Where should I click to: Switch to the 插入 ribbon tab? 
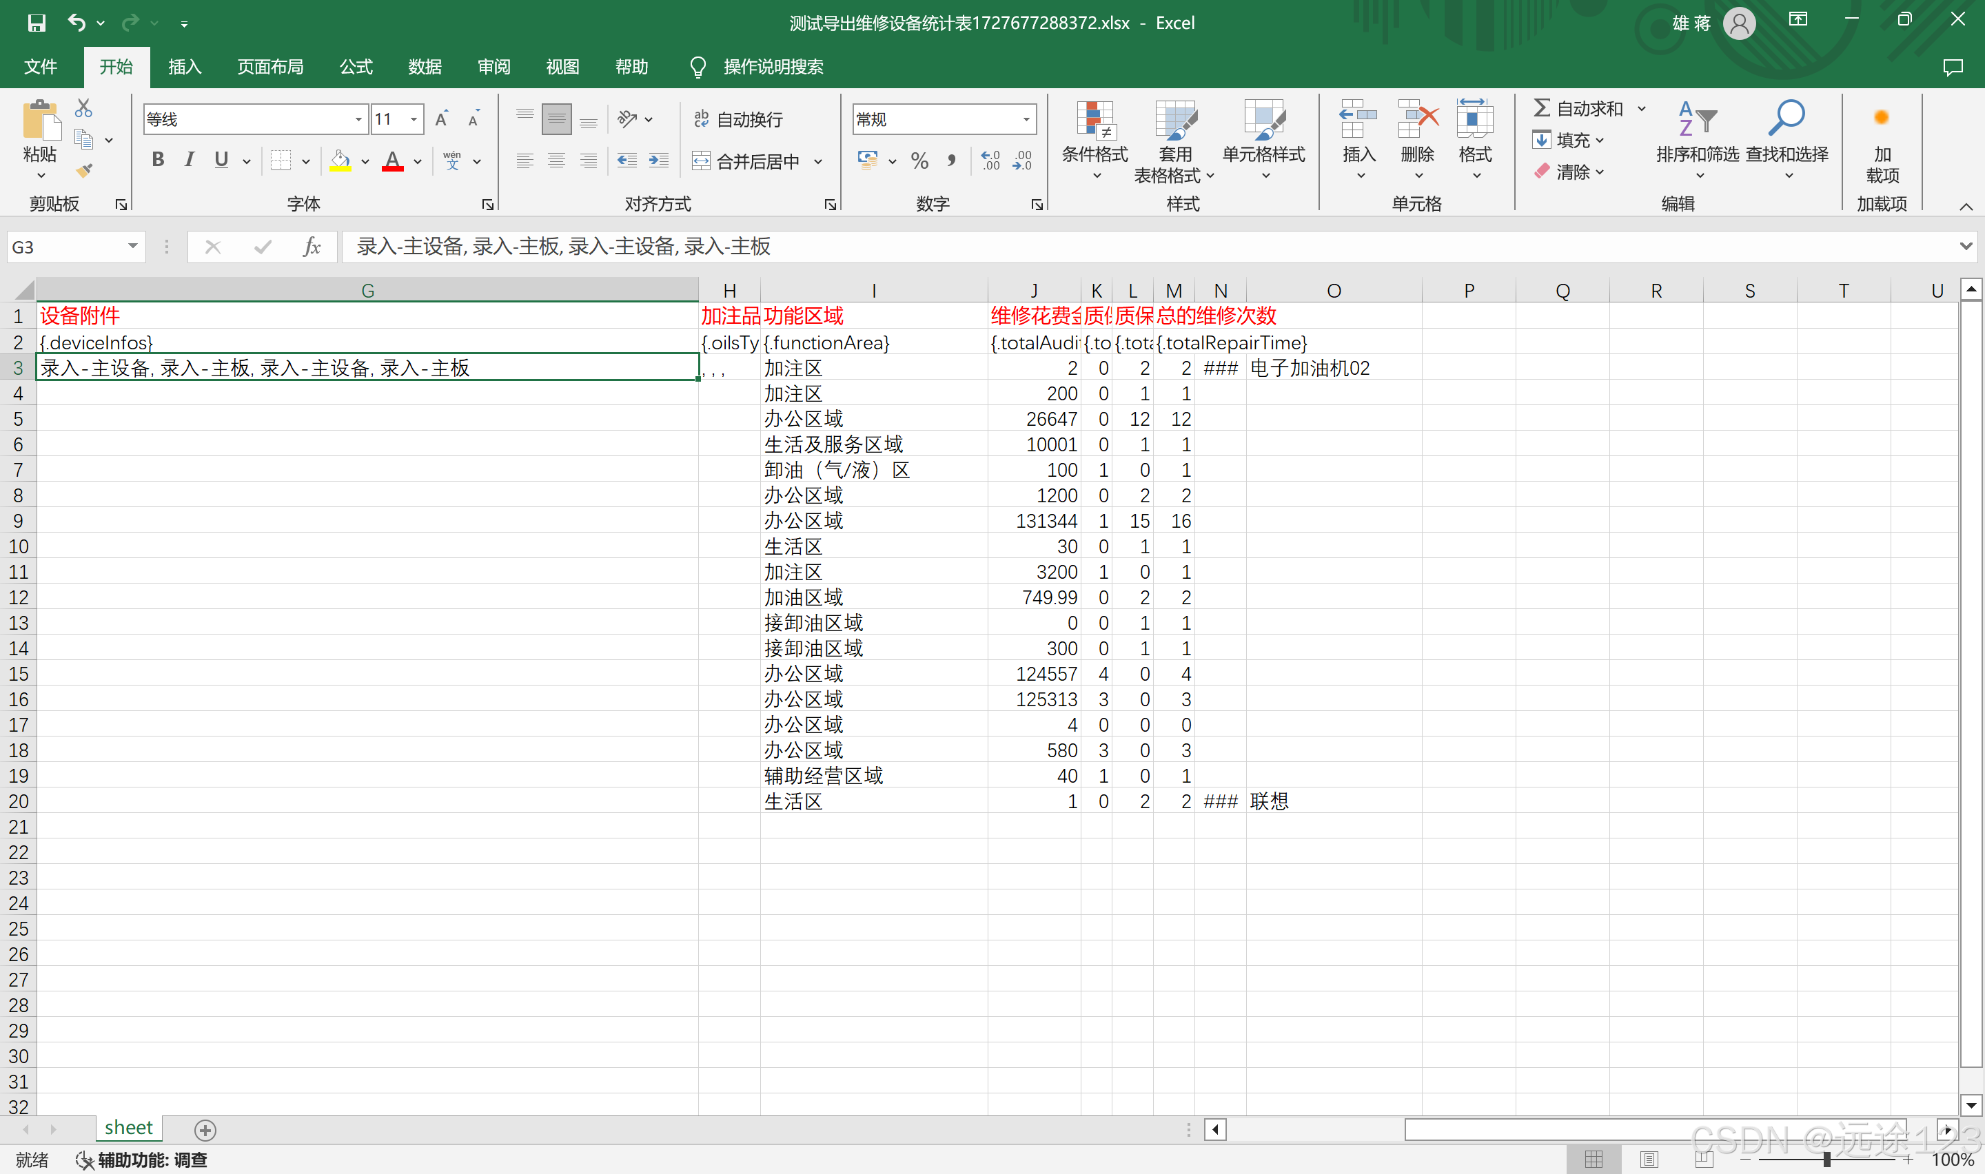coord(184,66)
